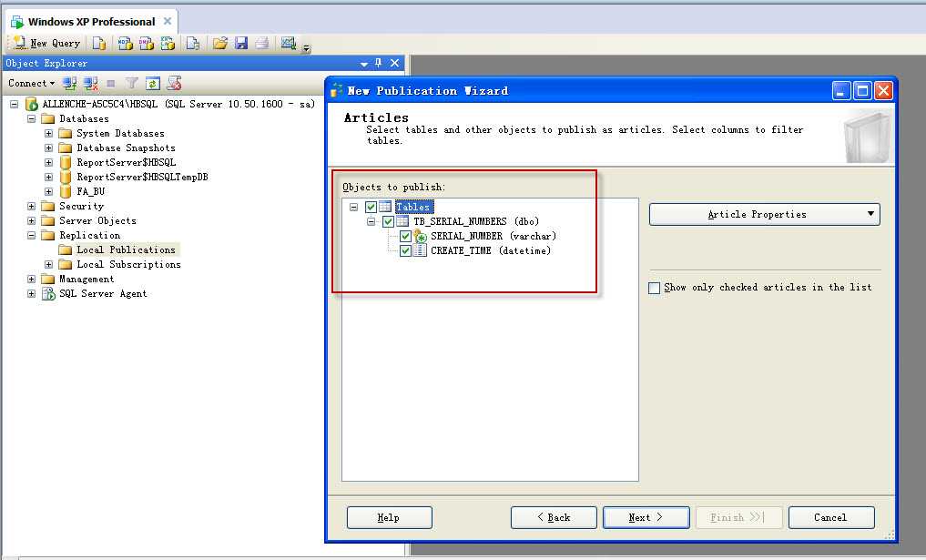Screen dimensions: 926x560
Task: Click the Help button in wizard
Action: click(389, 517)
